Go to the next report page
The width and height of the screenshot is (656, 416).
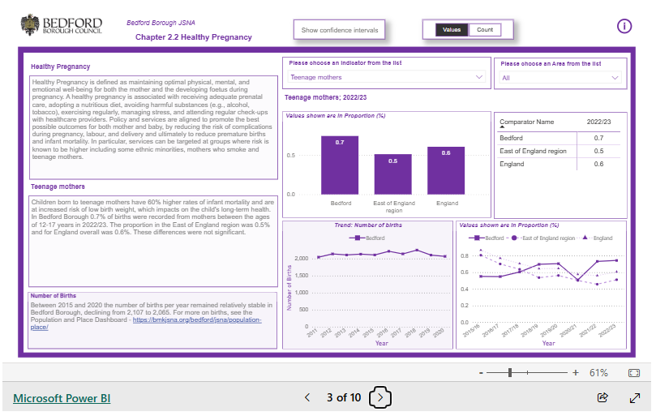[x=379, y=397]
